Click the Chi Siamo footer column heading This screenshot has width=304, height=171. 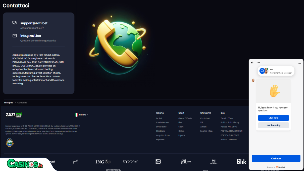[206, 113]
